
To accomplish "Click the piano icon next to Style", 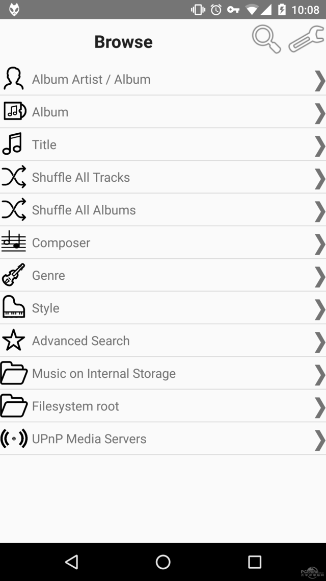I will tap(13, 307).
